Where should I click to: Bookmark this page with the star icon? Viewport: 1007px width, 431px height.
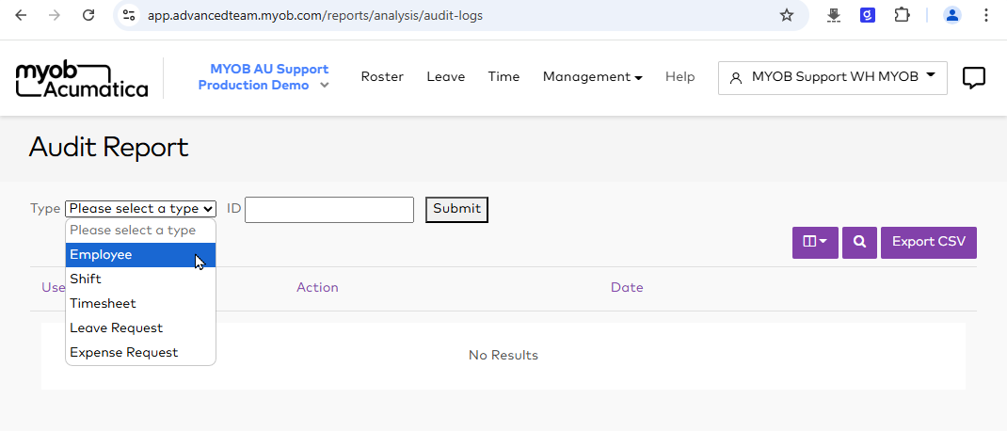pos(787,15)
